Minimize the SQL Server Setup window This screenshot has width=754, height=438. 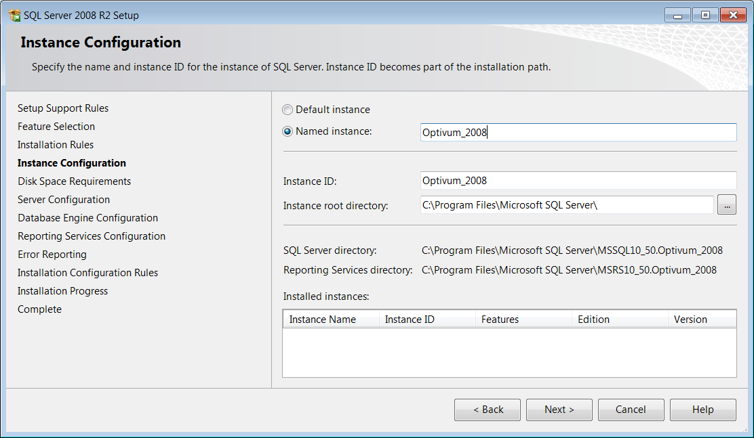[x=677, y=16]
